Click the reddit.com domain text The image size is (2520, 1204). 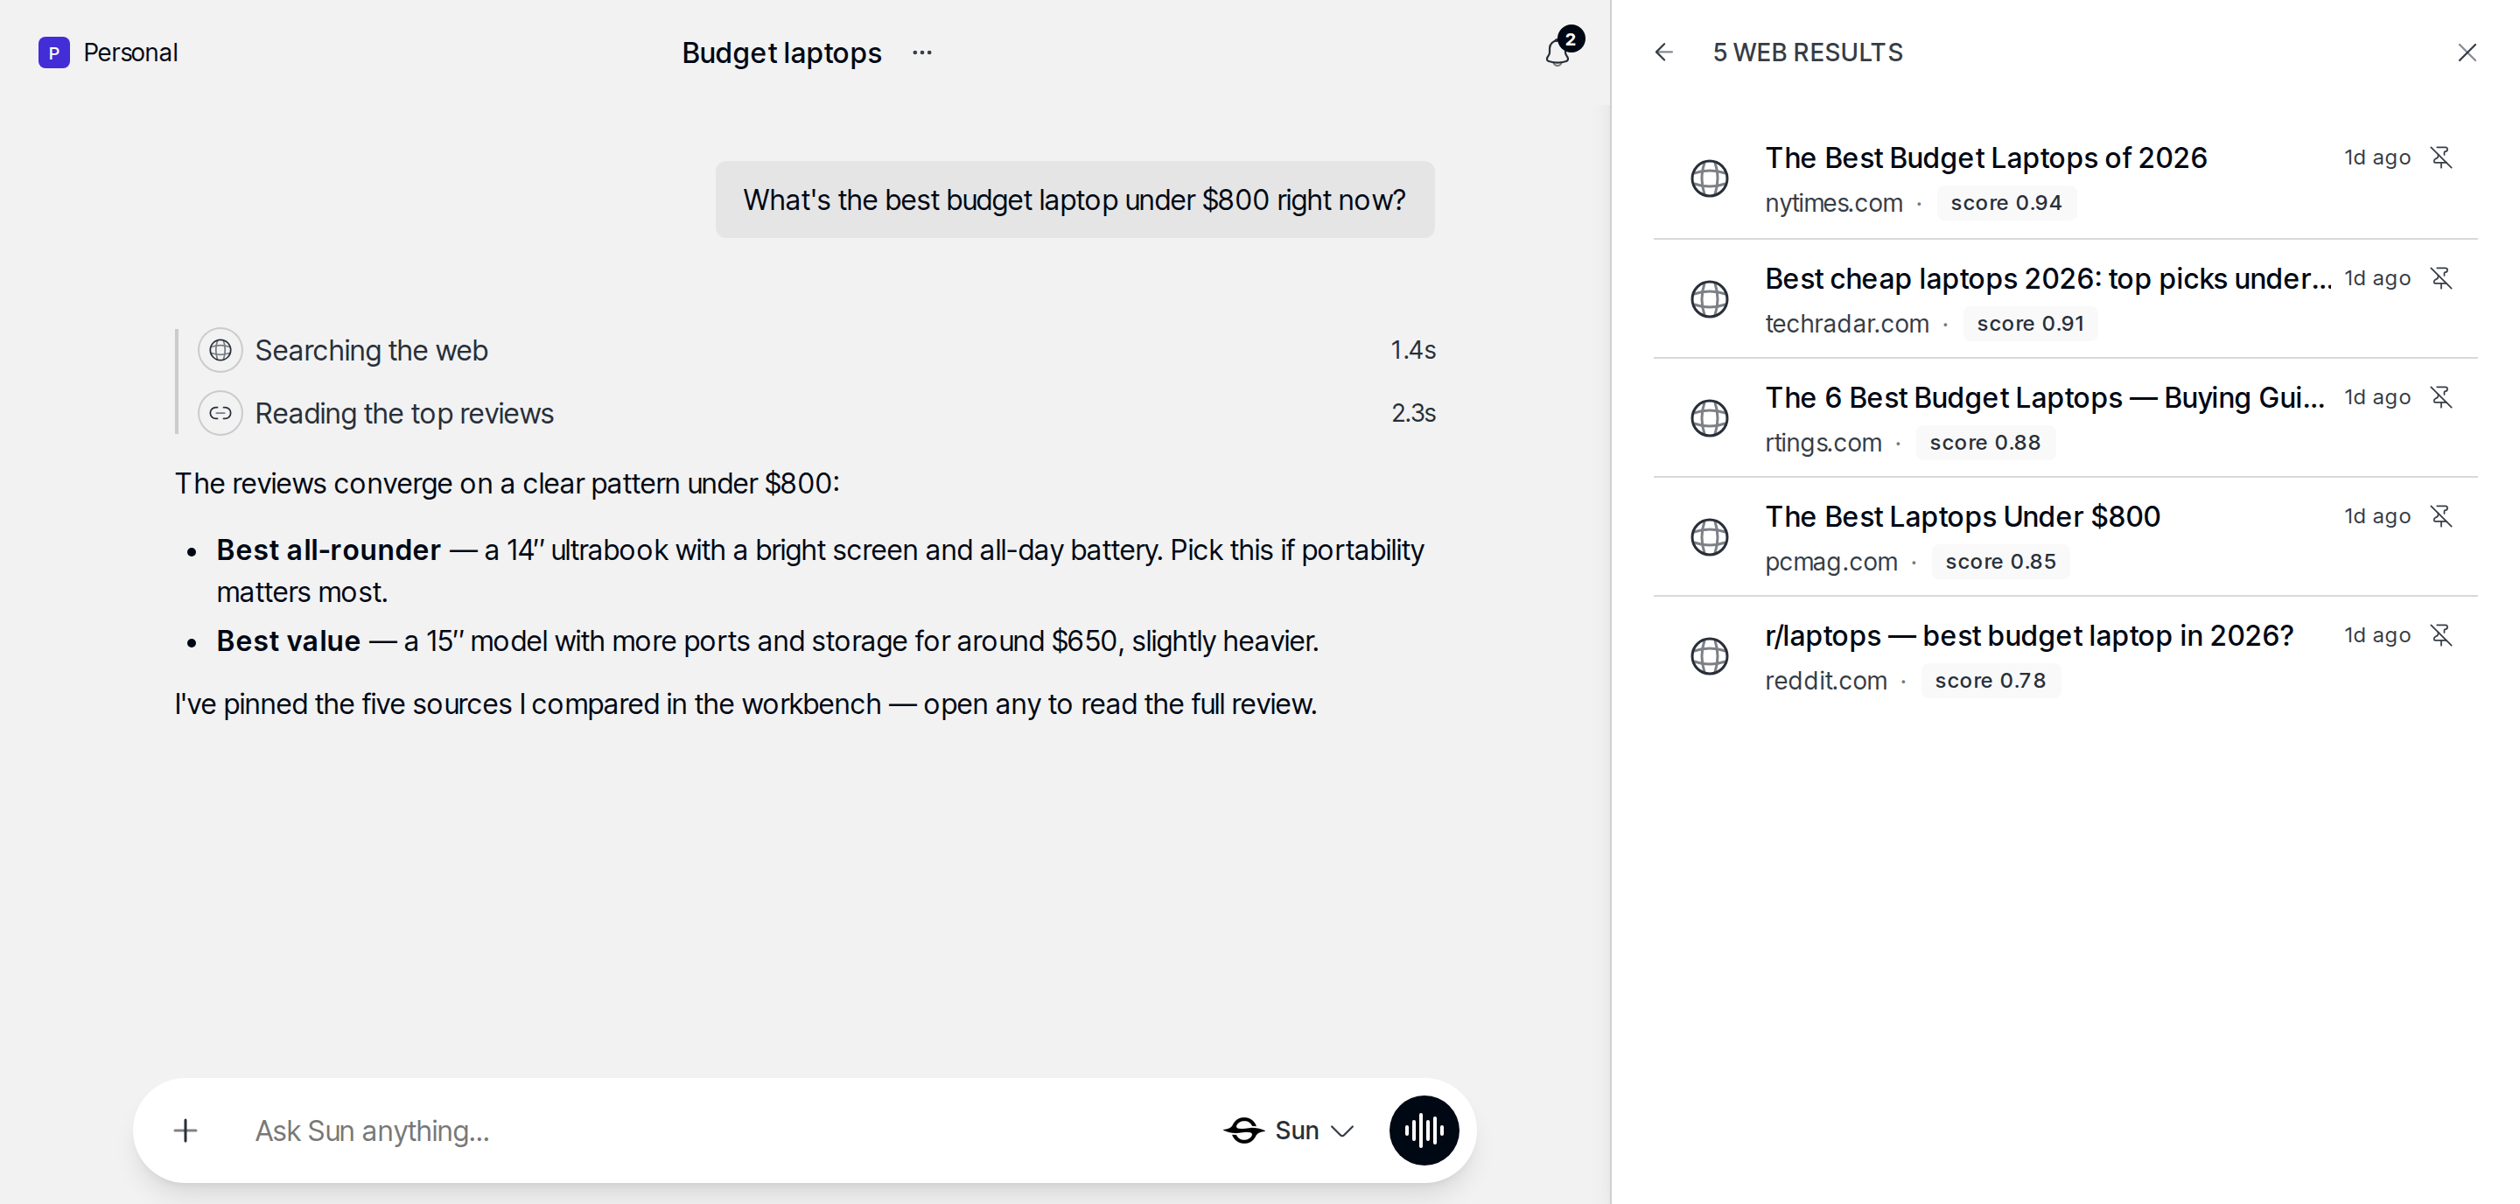(1825, 681)
